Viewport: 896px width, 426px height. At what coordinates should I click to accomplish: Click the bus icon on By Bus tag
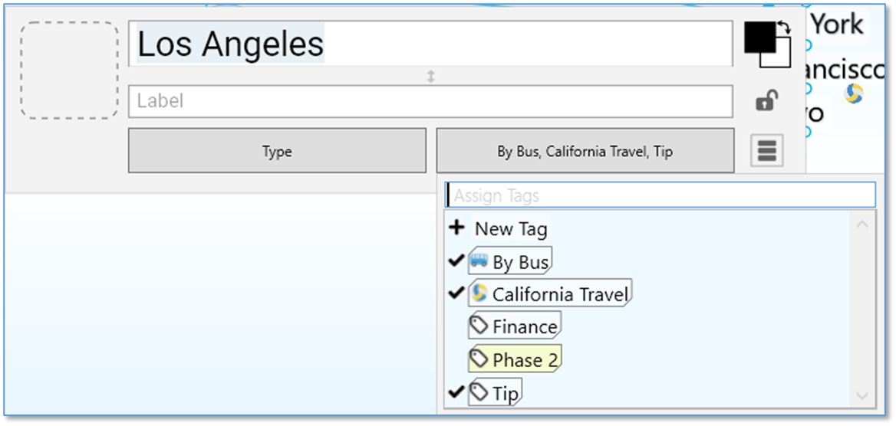click(479, 261)
